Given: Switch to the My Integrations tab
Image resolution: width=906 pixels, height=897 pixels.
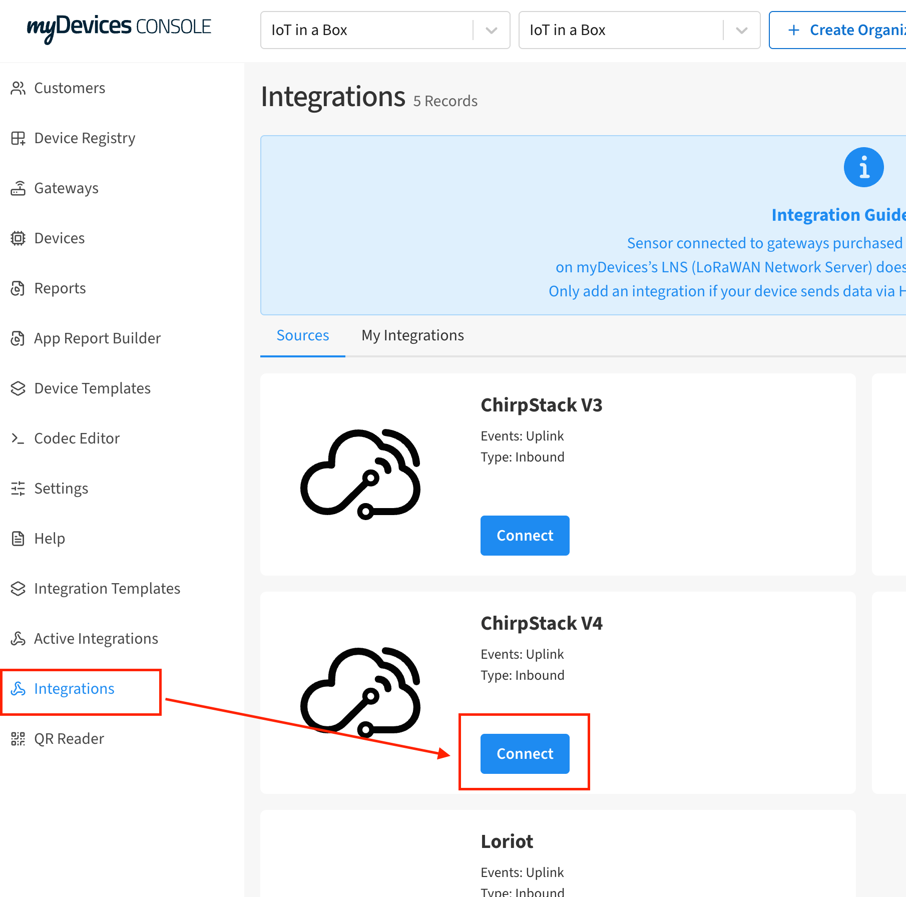Looking at the screenshot, I should coord(412,335).
